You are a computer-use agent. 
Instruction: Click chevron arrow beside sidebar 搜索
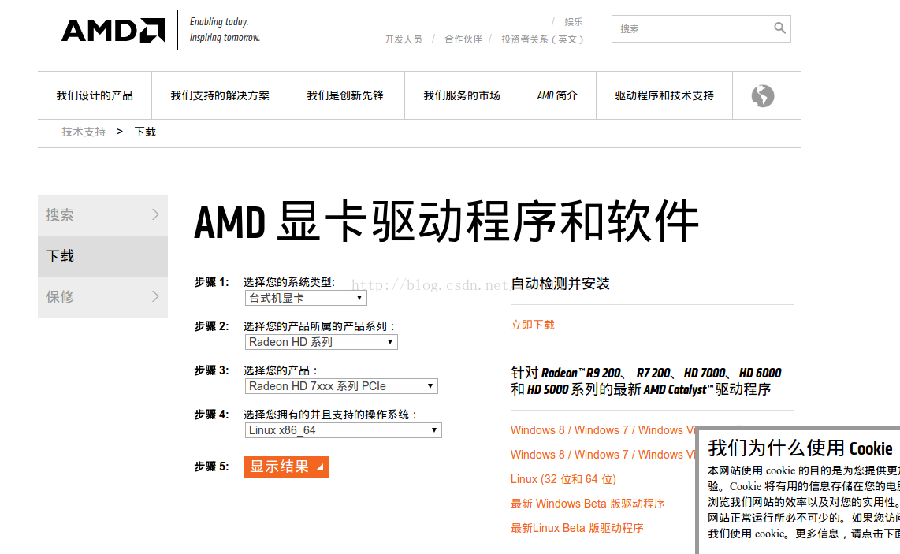click(155, 214)
